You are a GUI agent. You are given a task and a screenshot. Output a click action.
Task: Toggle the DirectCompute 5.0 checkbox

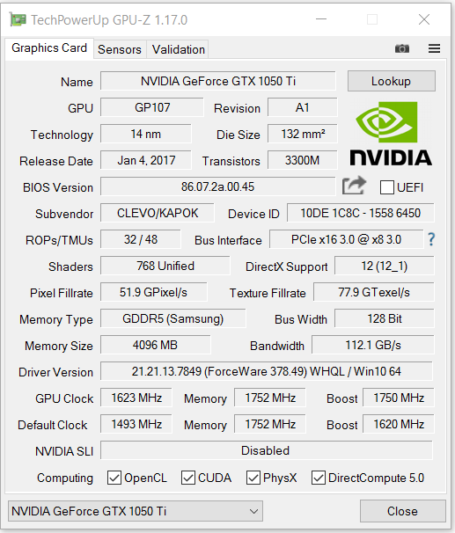319,478
